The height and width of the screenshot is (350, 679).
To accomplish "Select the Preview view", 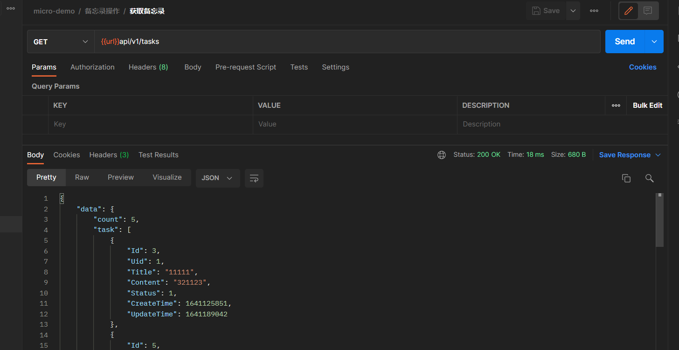I will point(121,177).
